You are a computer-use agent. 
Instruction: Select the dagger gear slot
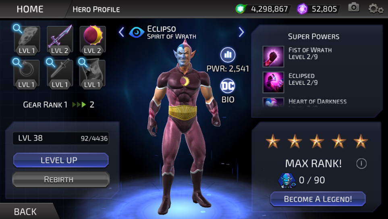pos(60,74)
